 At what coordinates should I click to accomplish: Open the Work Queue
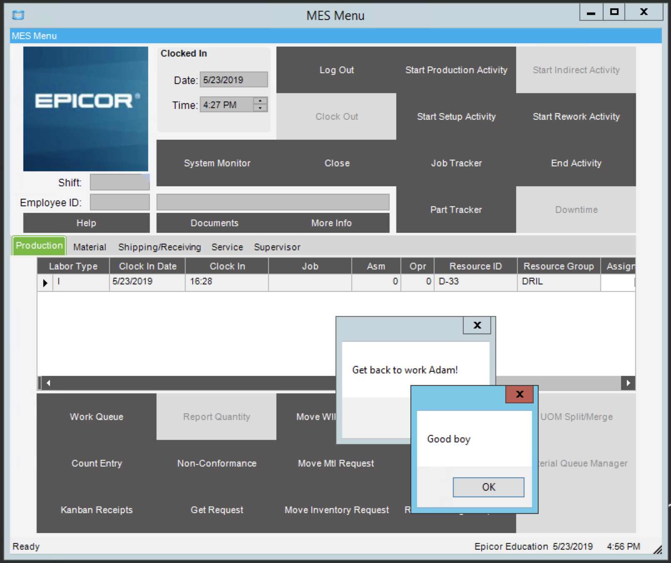[97, 417]
